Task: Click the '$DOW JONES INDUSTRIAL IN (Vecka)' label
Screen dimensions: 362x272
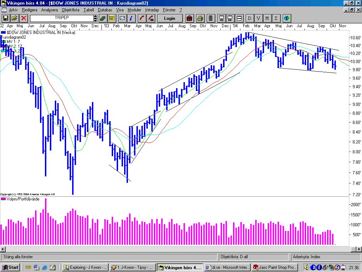Action: tap(41, 33)
